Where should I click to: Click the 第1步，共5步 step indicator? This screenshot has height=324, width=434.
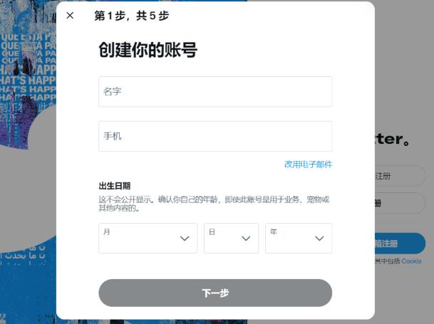pyautogui.click(x=131, y=16)
